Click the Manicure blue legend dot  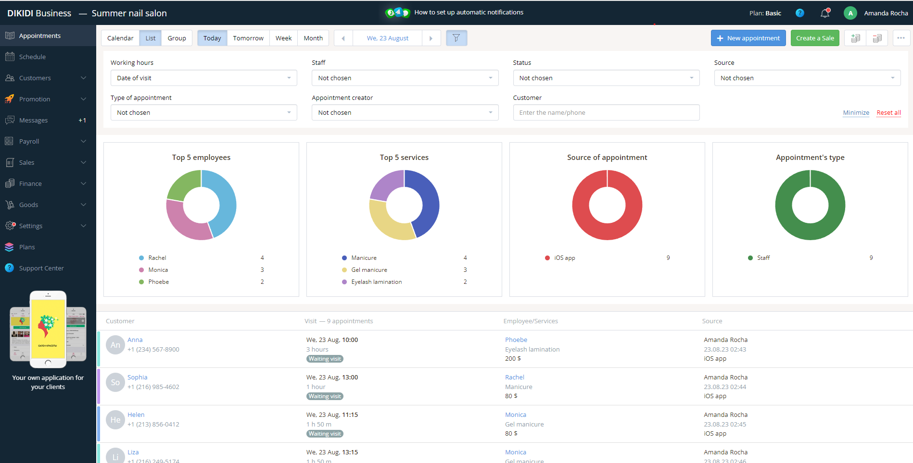344,258
